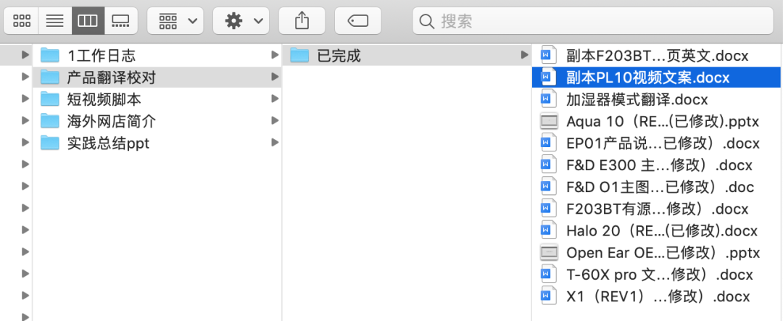
Task: Switch to icon view
Action: tap(22, 20)
